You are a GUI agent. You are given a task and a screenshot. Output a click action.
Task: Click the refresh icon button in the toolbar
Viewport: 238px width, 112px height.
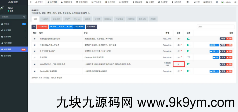point(34,27)
